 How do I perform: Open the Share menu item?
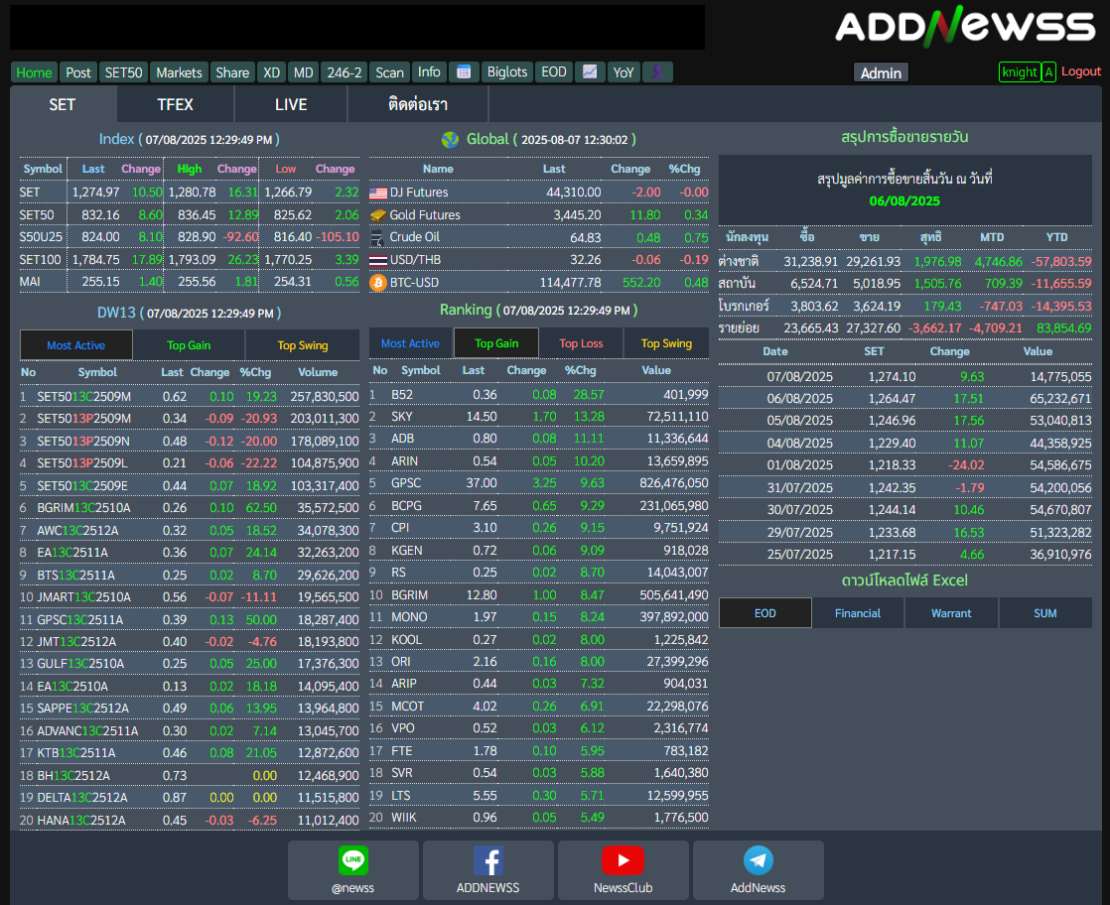(232, 72)
